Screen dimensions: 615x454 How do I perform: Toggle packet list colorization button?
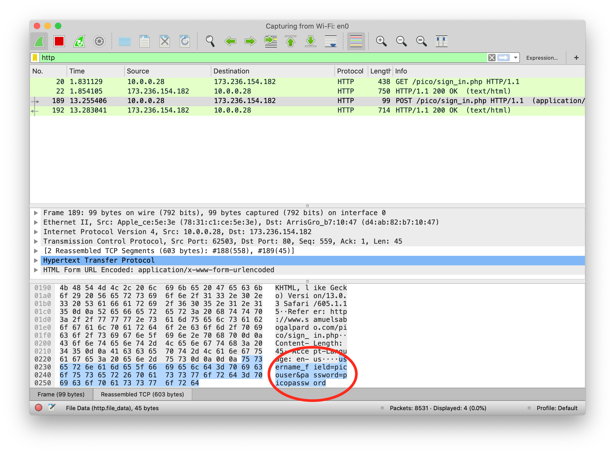tap(356, 41)
